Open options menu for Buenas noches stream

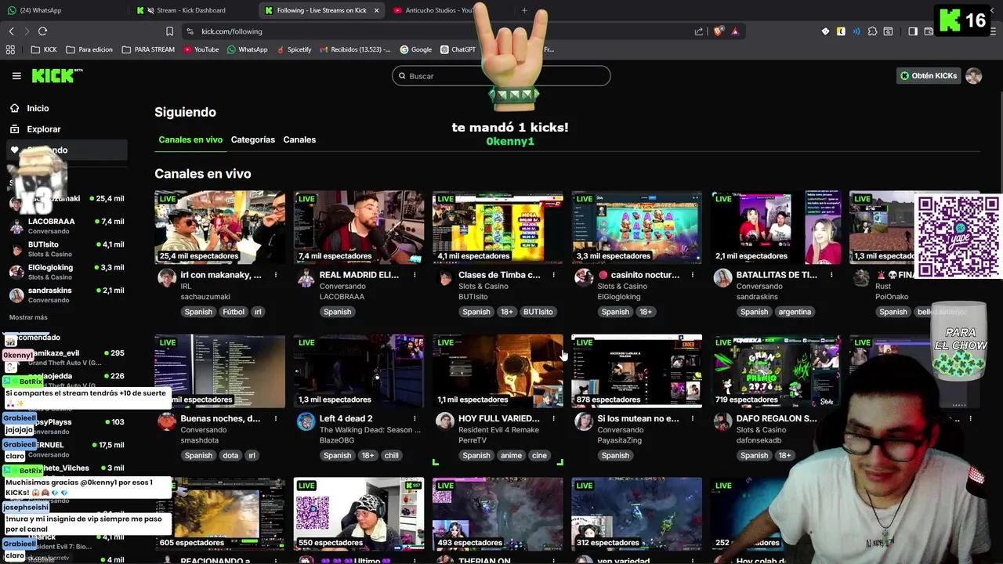(x=276, y=418)
